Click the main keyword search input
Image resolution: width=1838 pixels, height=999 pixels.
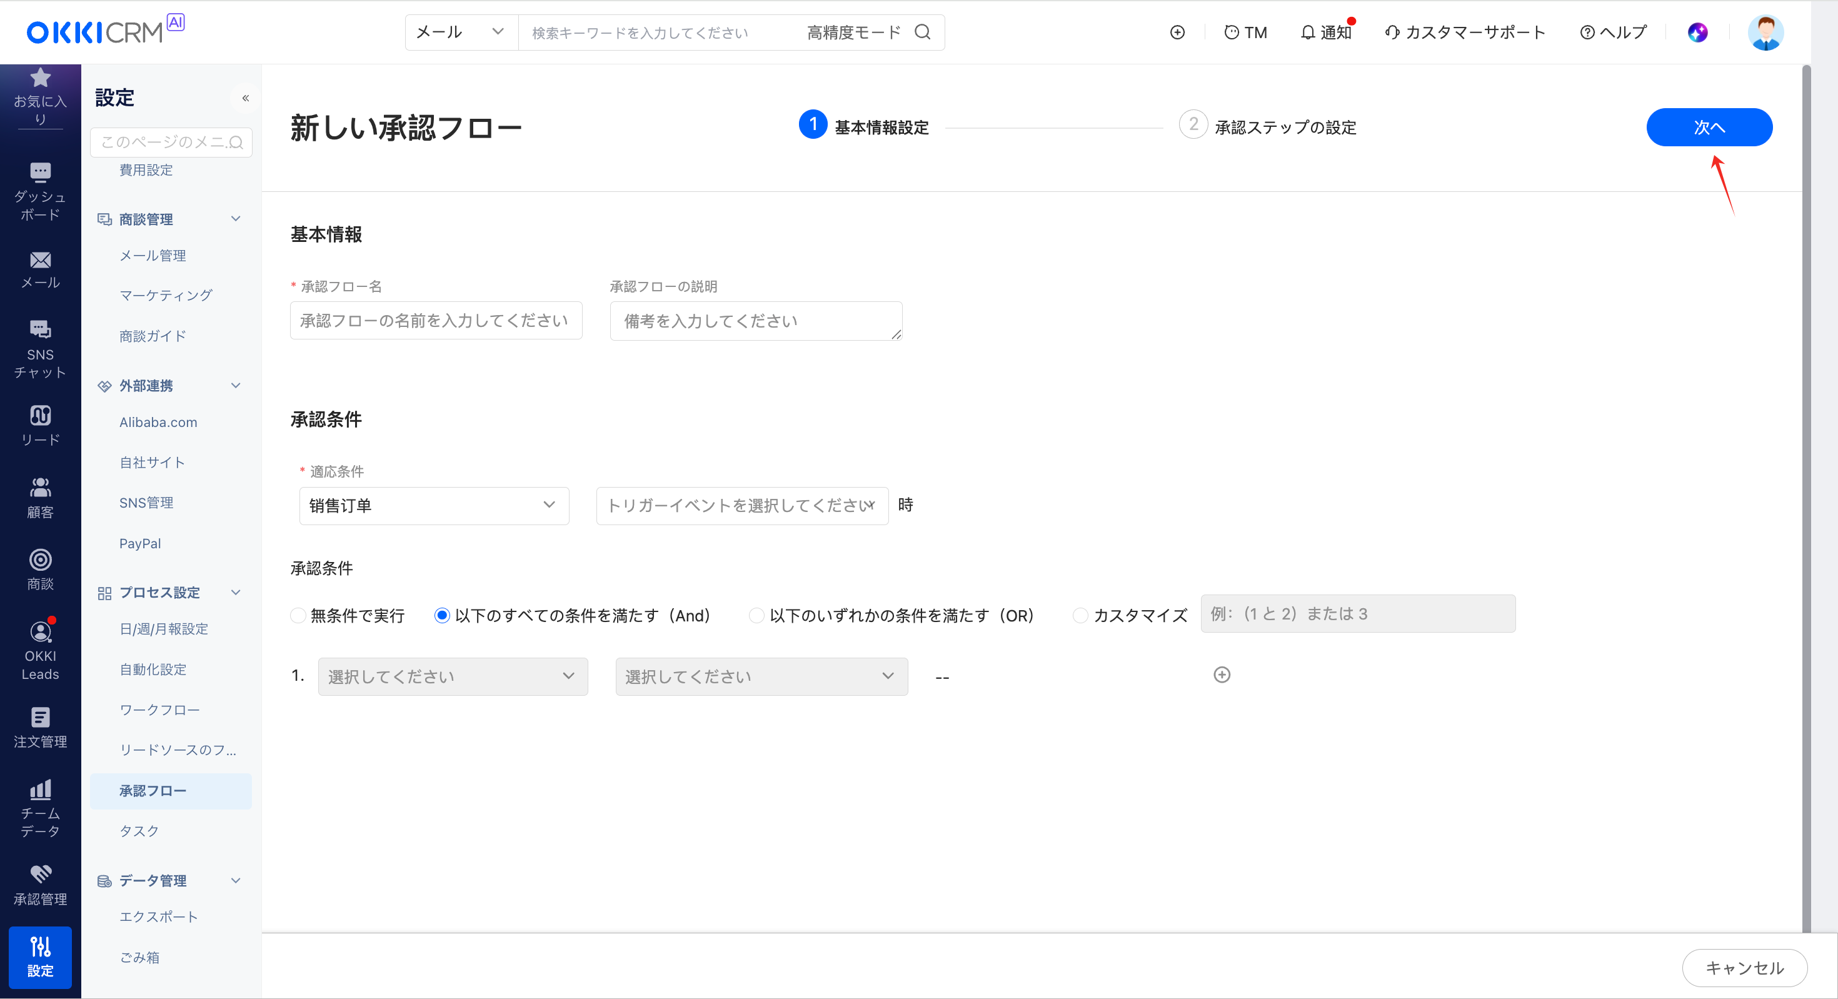(x=656, y=33)
